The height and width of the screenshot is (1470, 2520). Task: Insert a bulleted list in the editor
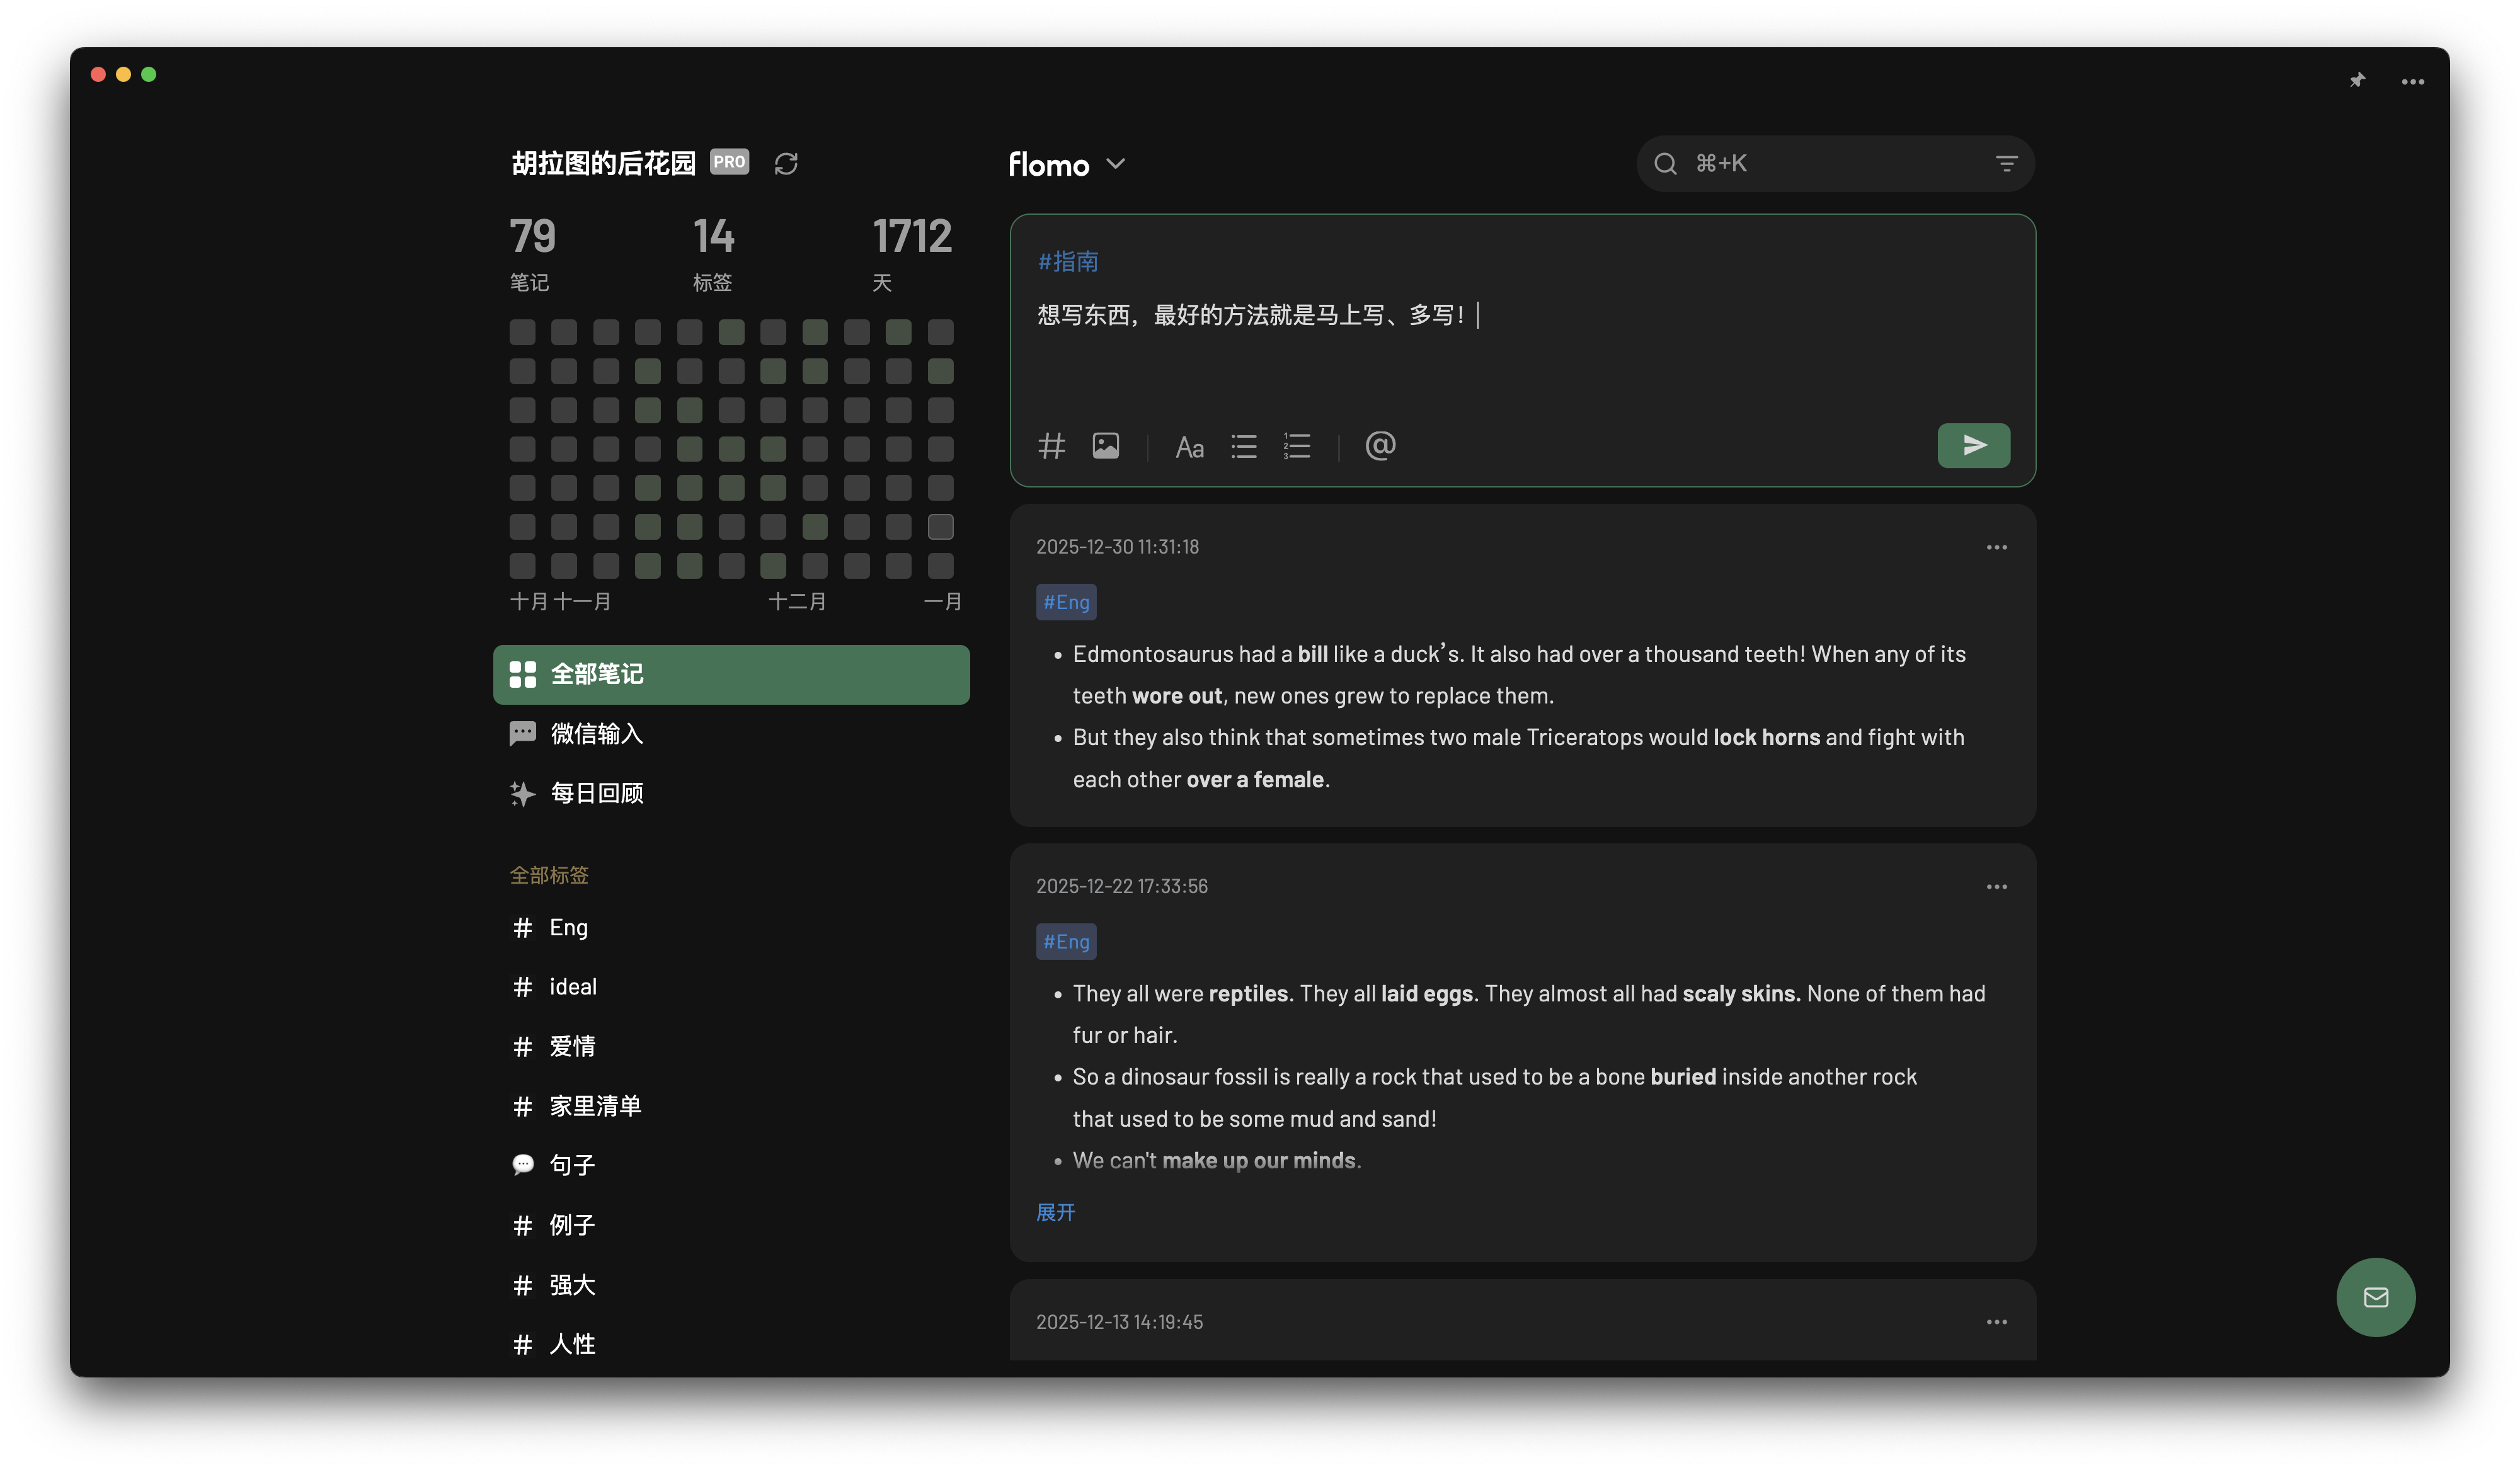[1244, 446]
